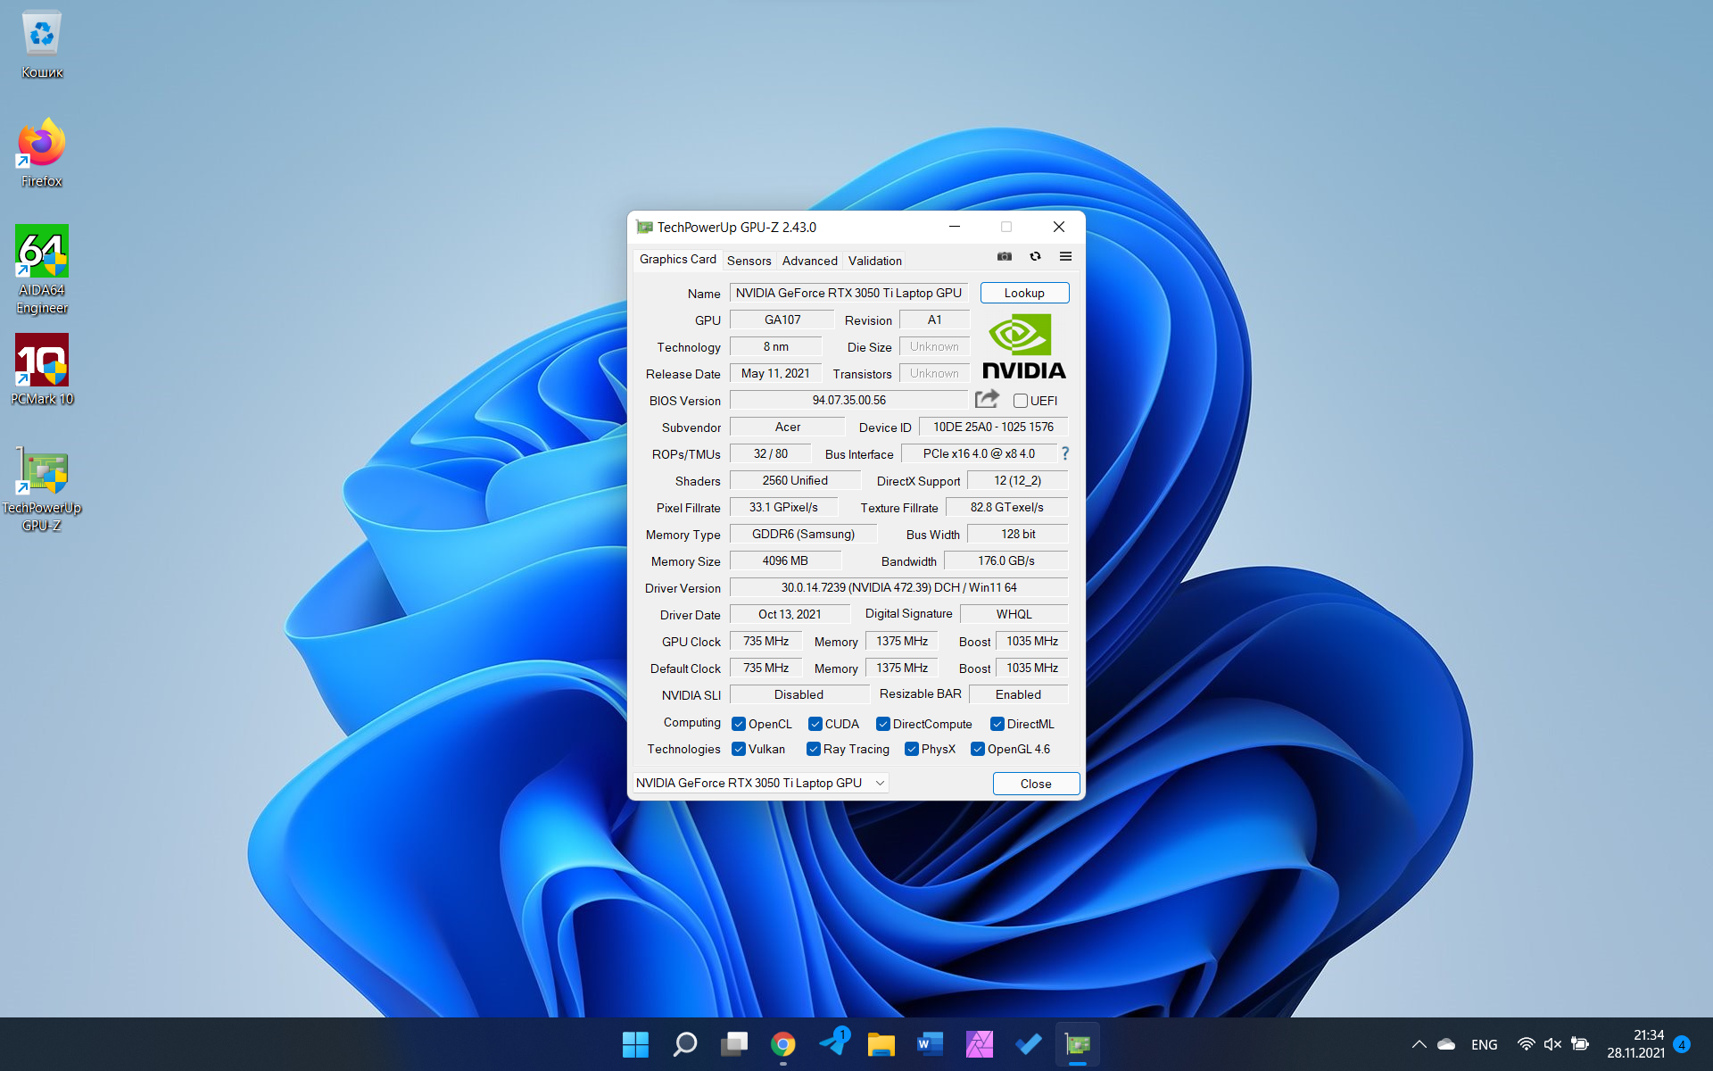Select the AIDA64 Engineer desktop shortcut
1713x1071 pixels.
42,270
